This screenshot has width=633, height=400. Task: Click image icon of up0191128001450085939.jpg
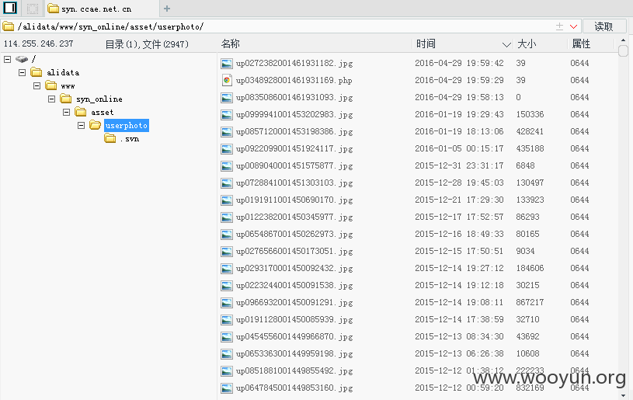click(x=227, y=320)
